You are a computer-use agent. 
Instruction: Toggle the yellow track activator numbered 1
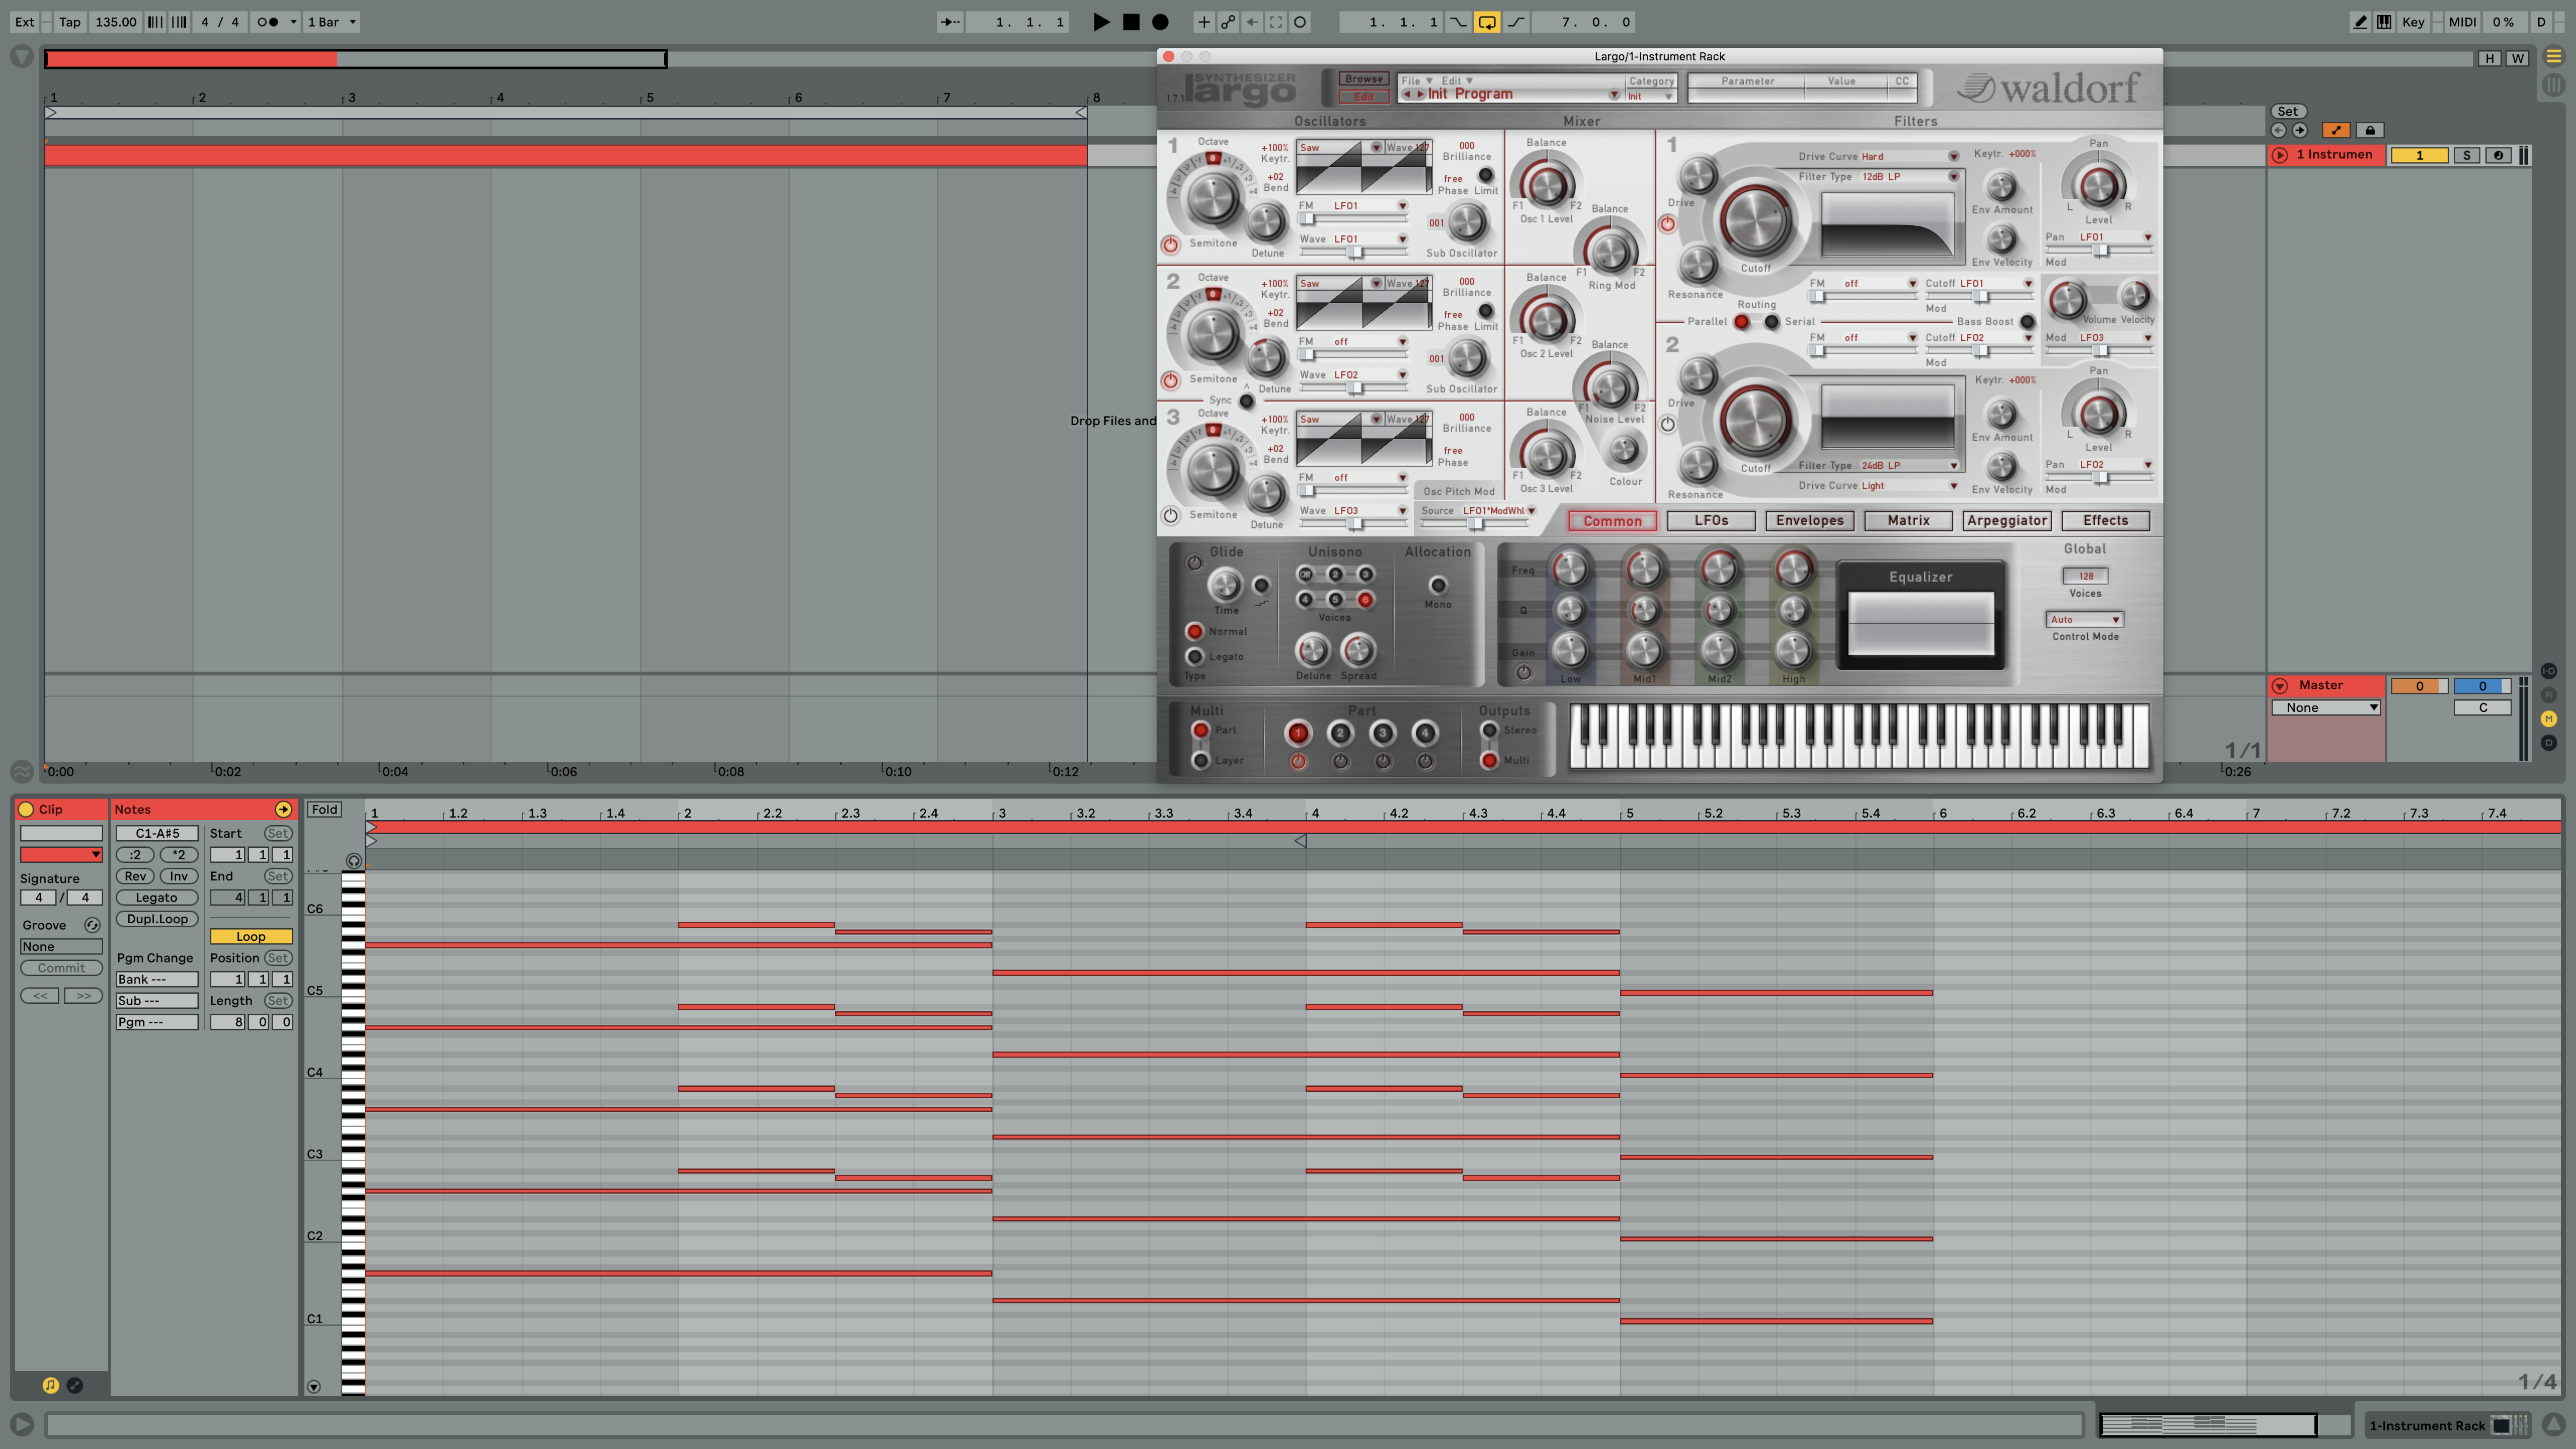(2419, 155)
